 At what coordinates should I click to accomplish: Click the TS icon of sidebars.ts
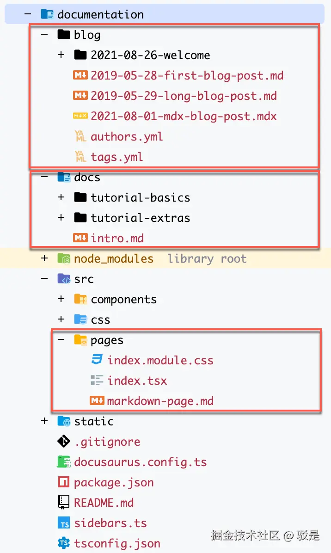click(63, 523)
